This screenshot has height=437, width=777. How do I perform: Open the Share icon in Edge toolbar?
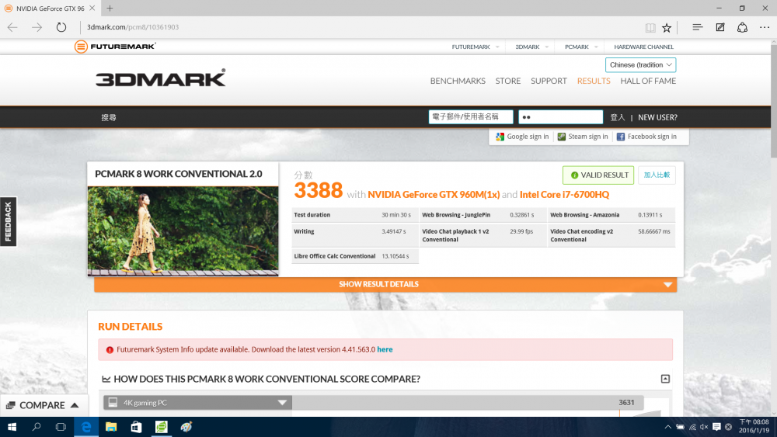click(742, 27)
